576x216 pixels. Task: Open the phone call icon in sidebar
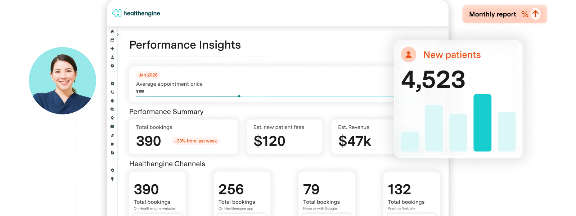[x=112, y=92]
